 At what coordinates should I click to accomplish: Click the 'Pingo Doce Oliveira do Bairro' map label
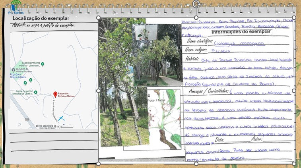18,76
